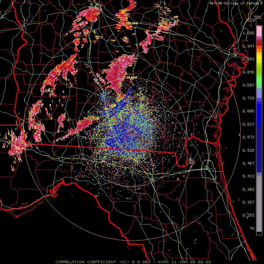Click the 0.893 color scale value
This screenshot has width=264, height=264.
pos(248,59)
